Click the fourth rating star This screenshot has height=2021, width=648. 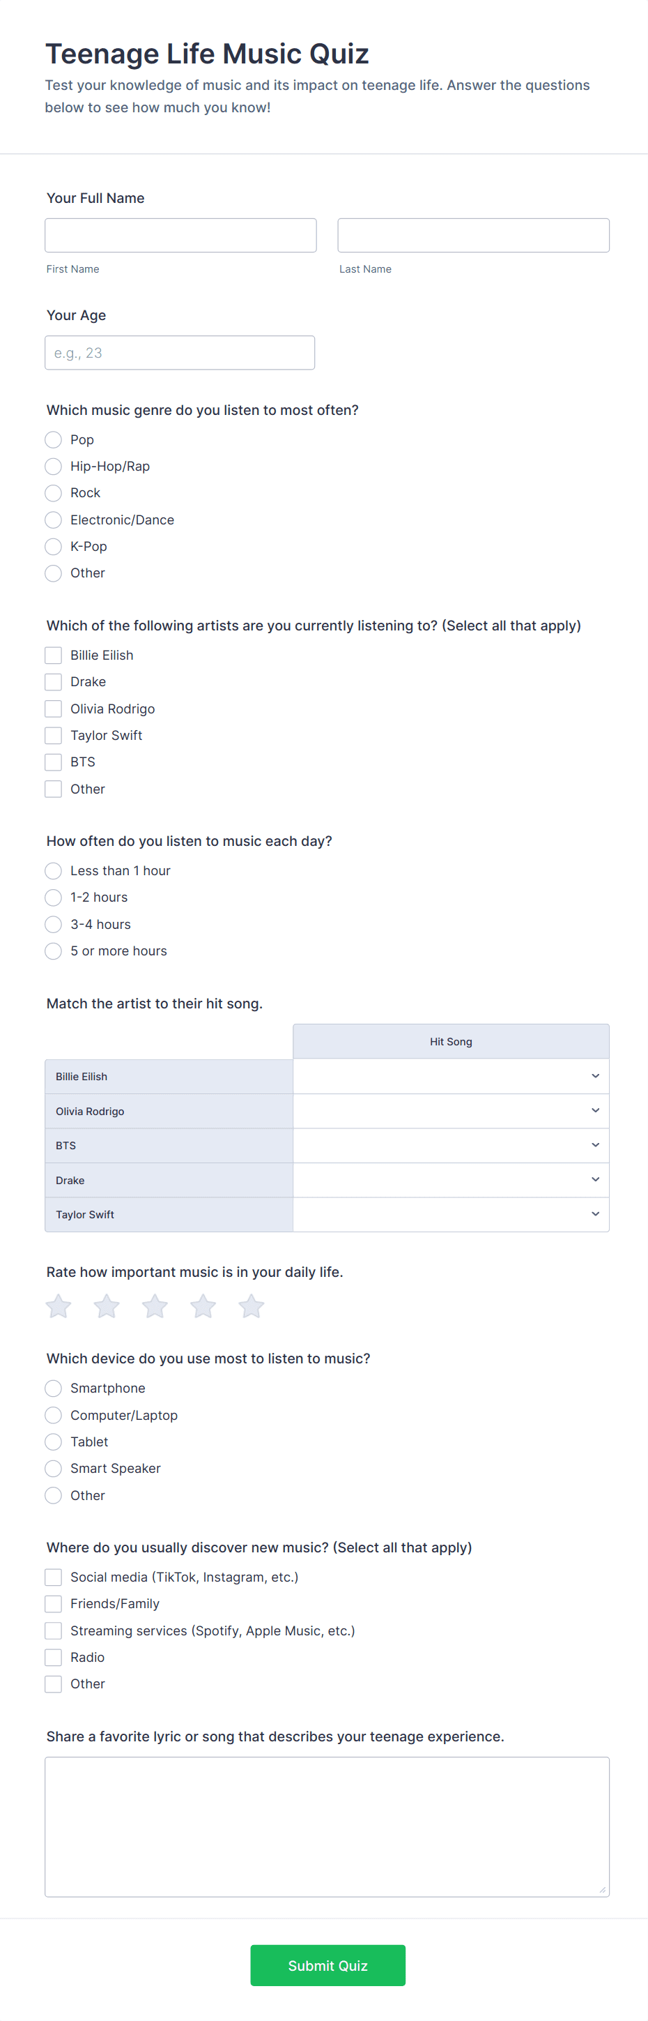pos(203,1306)
